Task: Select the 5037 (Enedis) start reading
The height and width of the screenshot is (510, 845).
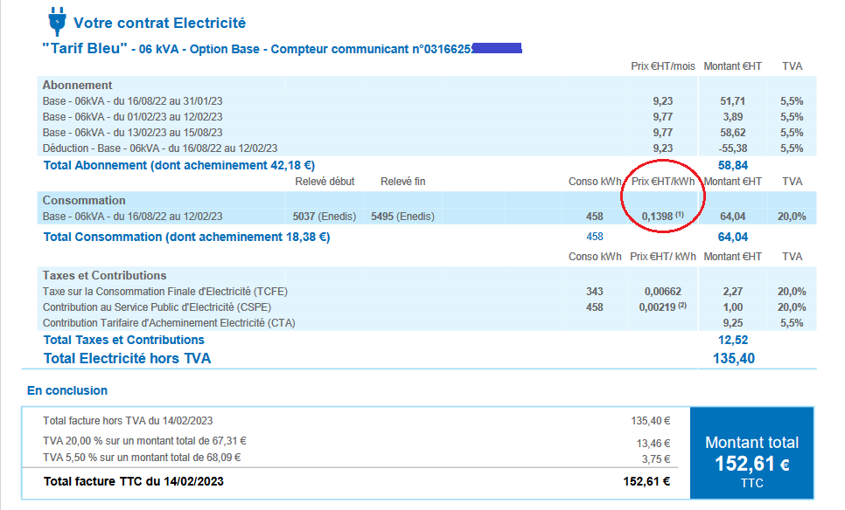Action: tap(324, 217)
